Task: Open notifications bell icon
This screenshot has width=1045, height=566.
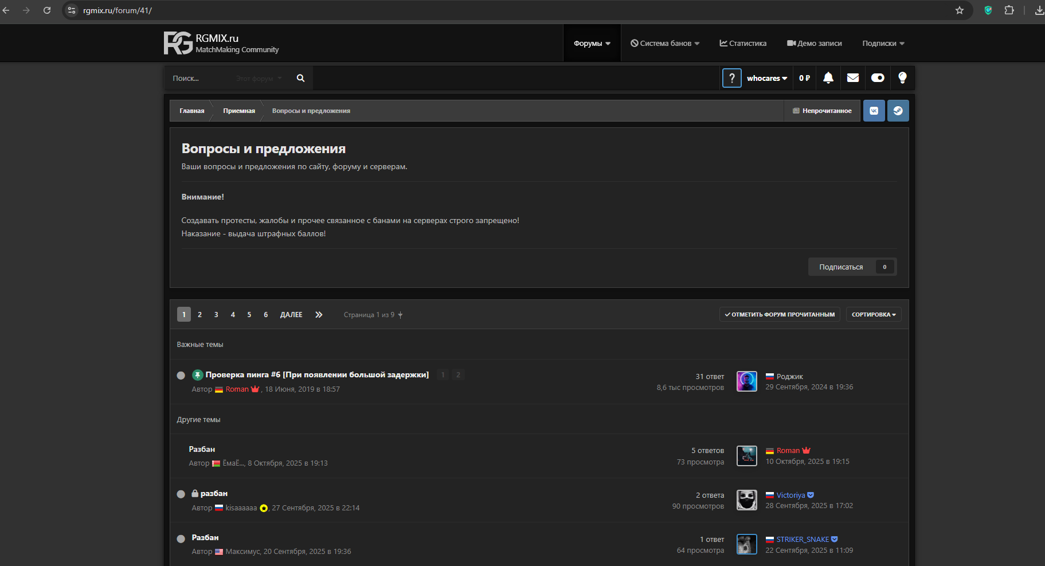Action: click(828, 78)
